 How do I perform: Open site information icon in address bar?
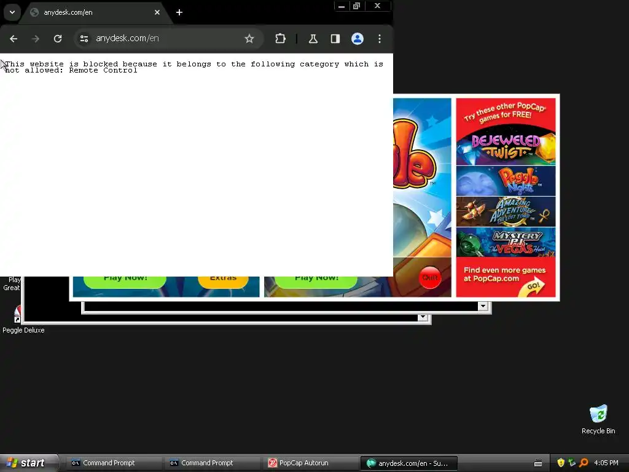coord(84,39)
